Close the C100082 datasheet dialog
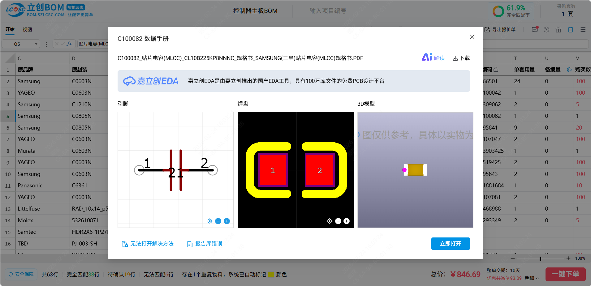This screenshot has height=286, width=591. [472, 37]
